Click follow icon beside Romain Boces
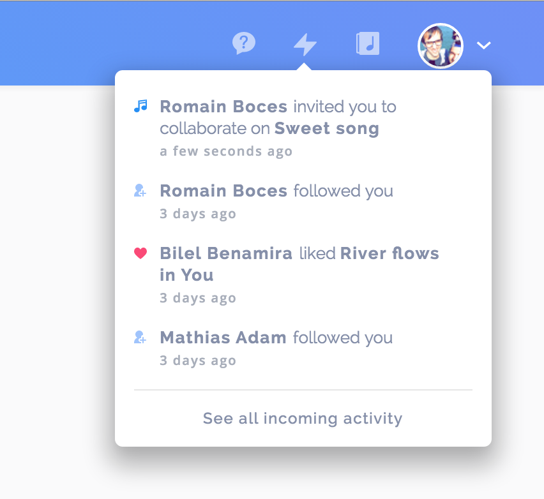 140,190
